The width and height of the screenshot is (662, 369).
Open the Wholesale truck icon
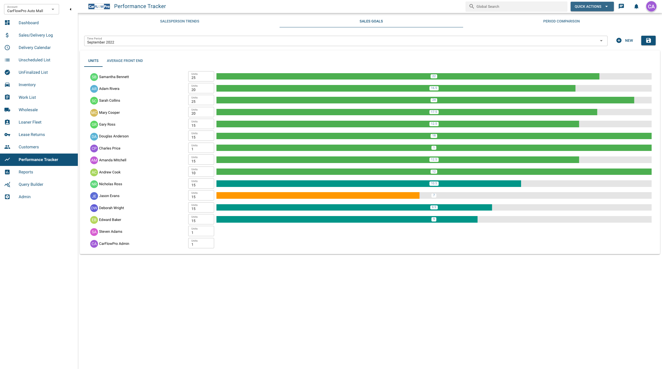(7, 109)
